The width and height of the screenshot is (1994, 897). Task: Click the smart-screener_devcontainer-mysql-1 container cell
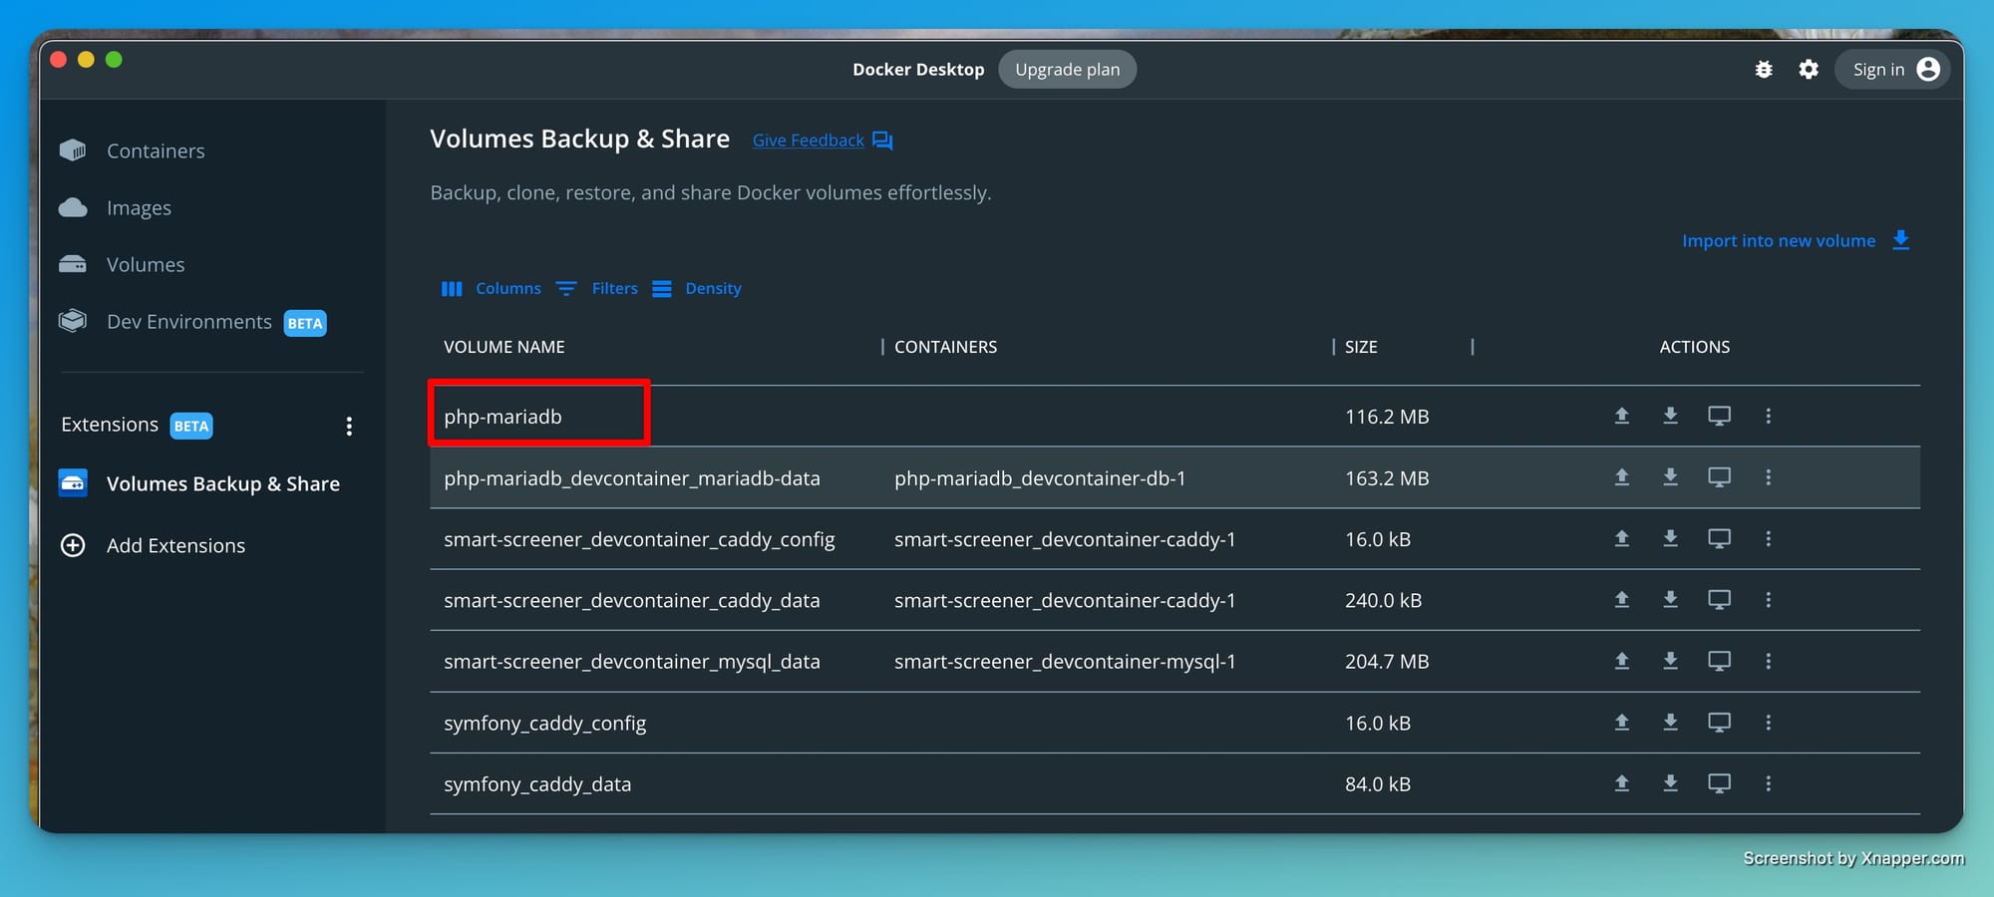pos(1065,662)
